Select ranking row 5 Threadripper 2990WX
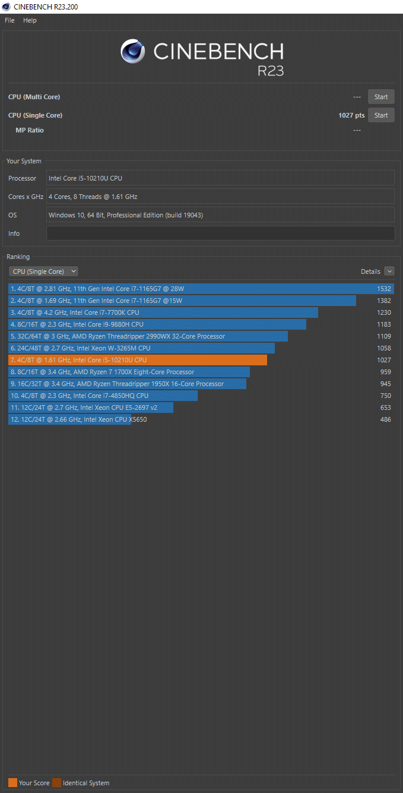 [x=201, y=336]
